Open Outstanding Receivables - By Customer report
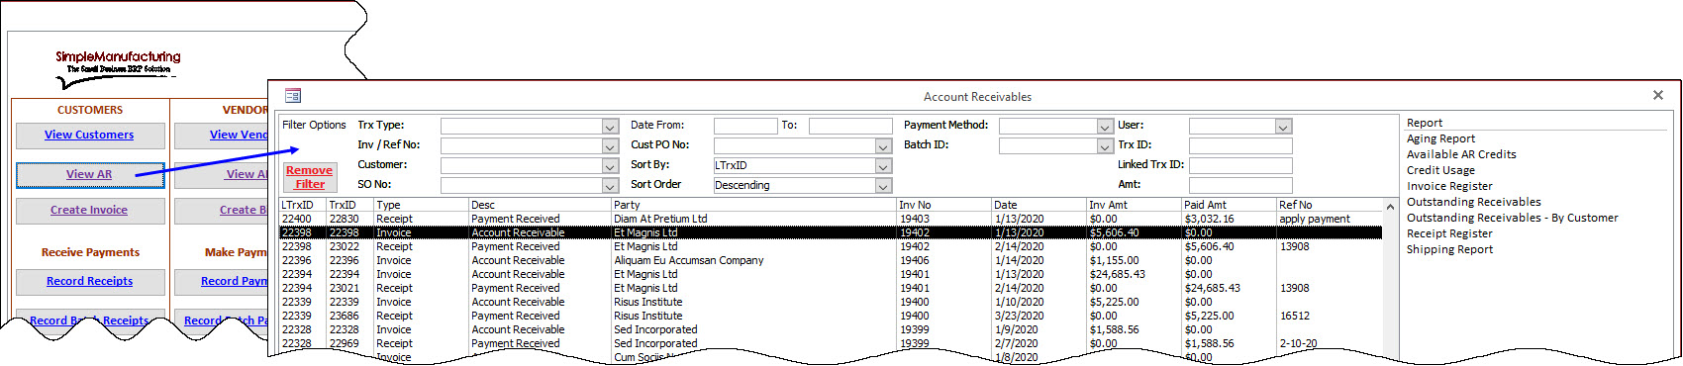This screenshot has width=1683, height=366. click(1512, 218)
